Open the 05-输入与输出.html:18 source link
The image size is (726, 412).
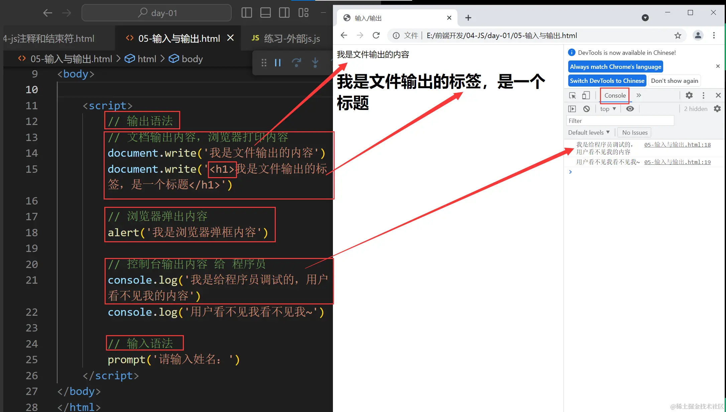678,145
